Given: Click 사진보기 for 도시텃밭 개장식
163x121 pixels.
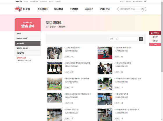Looking at the screenshot, I should coord(117,72).
